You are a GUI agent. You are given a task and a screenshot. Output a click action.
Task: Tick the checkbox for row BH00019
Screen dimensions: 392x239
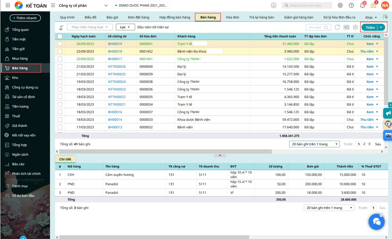[60, 44]
